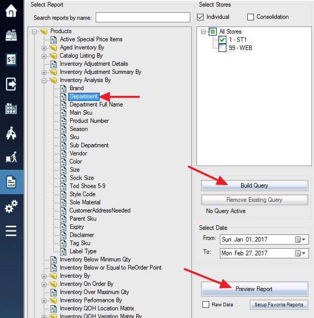Toggle the All Stores checkbox
This screenshot has width=314, height=318.
coord(213,32)
